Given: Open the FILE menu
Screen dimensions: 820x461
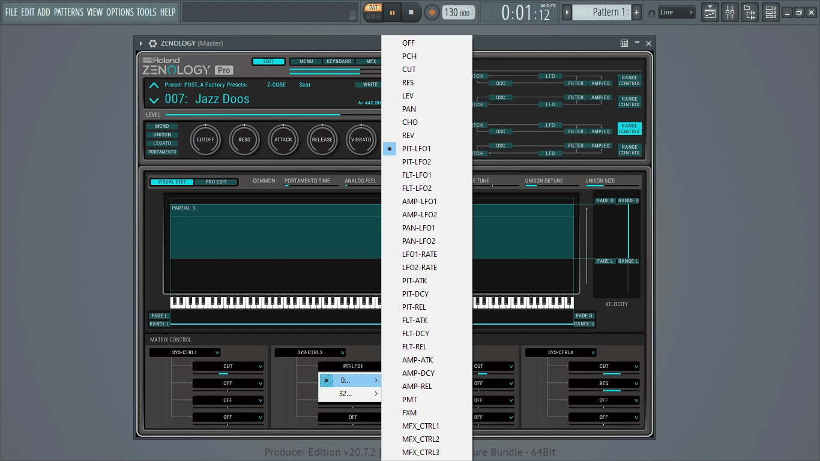Looking at the screenshot, I should coord(11,12).
